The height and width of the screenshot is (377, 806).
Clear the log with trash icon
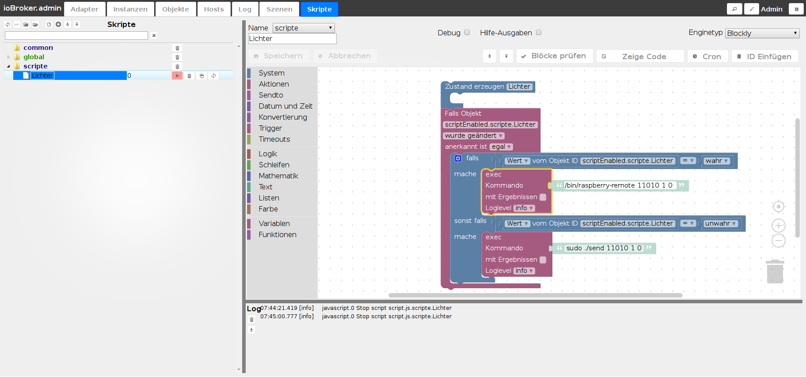point(251,320)
